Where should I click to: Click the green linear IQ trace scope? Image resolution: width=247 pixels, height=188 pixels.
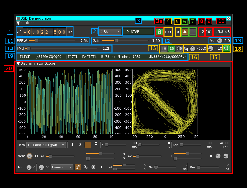[70, 101]
